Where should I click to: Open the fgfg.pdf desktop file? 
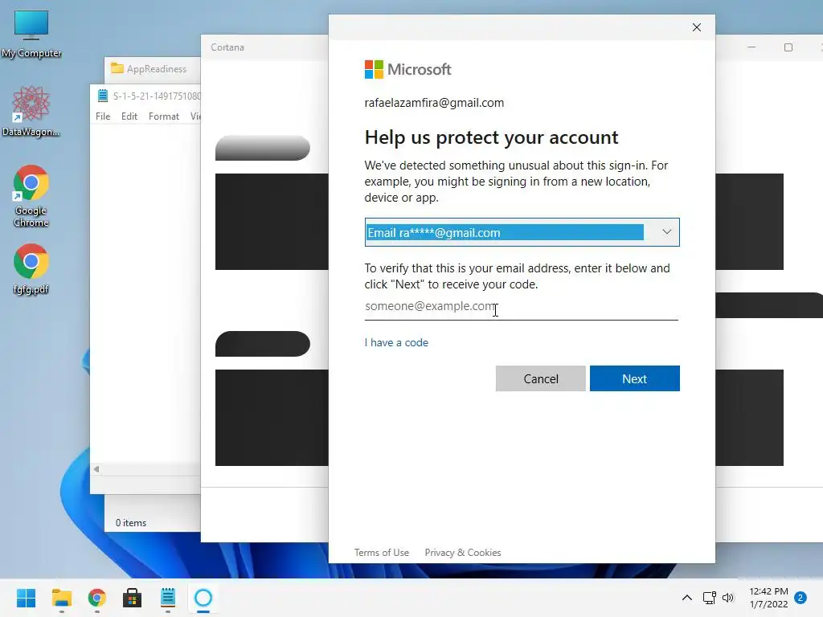[31, 268]
